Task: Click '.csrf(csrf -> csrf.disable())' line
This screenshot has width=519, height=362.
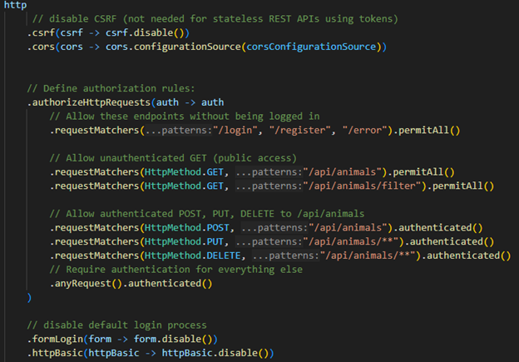Action: [x=108, y=32]
